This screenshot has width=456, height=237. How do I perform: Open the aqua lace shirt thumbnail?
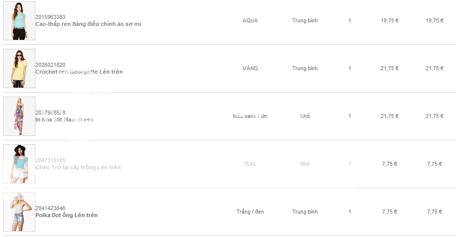(19, 21)
